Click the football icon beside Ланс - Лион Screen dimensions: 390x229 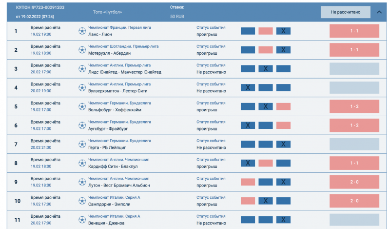(x=82, y=31)
